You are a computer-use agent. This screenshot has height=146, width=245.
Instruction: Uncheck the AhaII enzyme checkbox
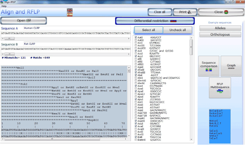pyautogui.click(x=136, y=70)
